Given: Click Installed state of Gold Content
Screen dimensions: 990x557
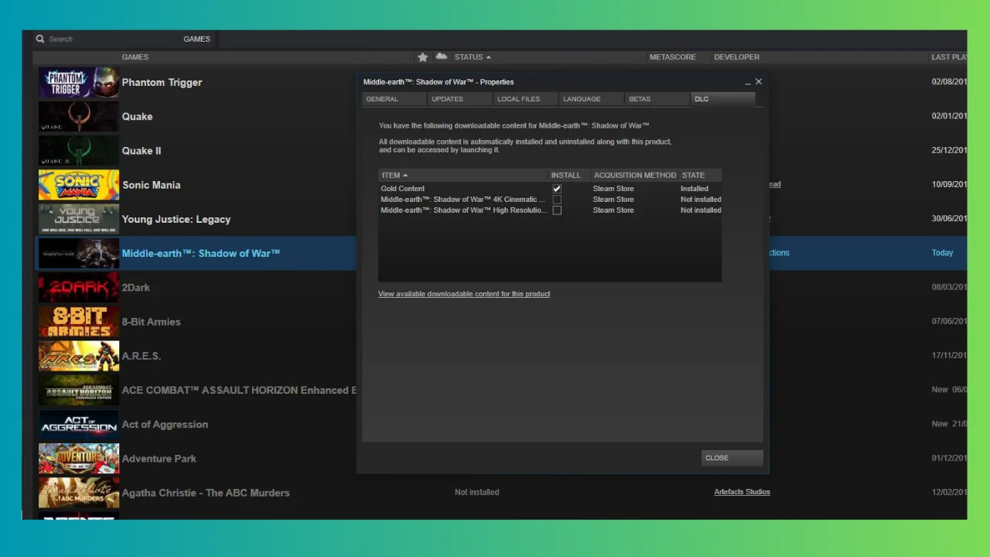Looking at the screenshot, I should pos(695,189).
